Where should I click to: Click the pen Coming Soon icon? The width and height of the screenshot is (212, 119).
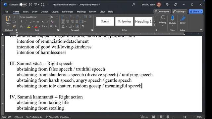click(x=175, y=5)
